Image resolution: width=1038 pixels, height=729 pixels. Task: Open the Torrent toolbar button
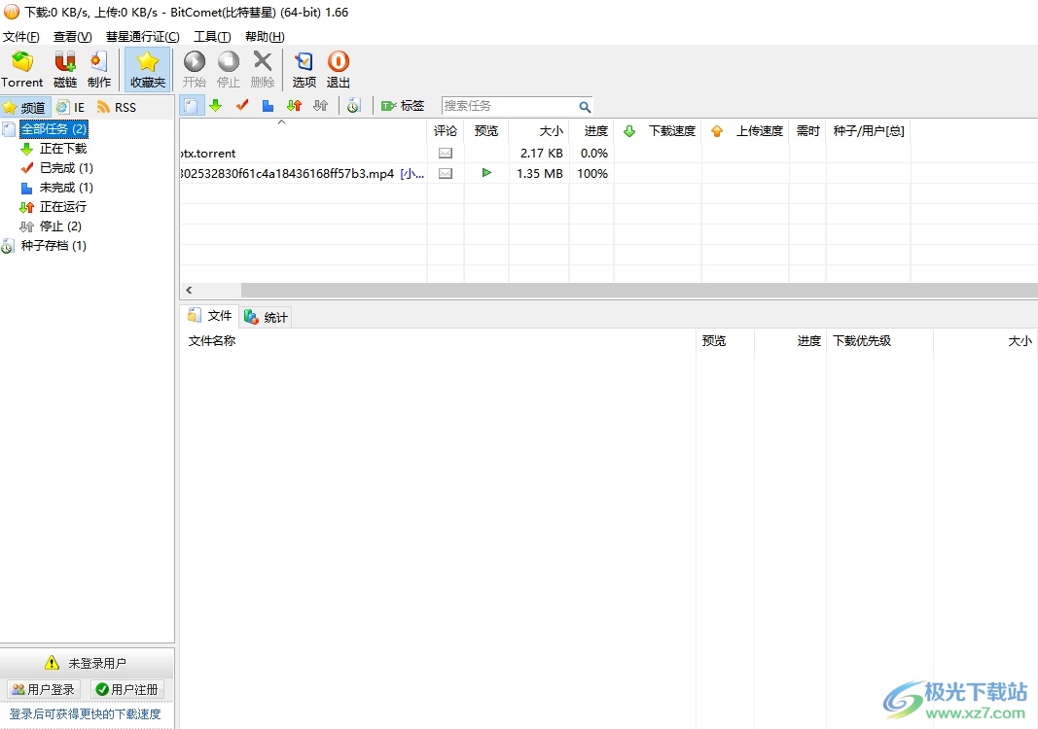coord(21,69)
